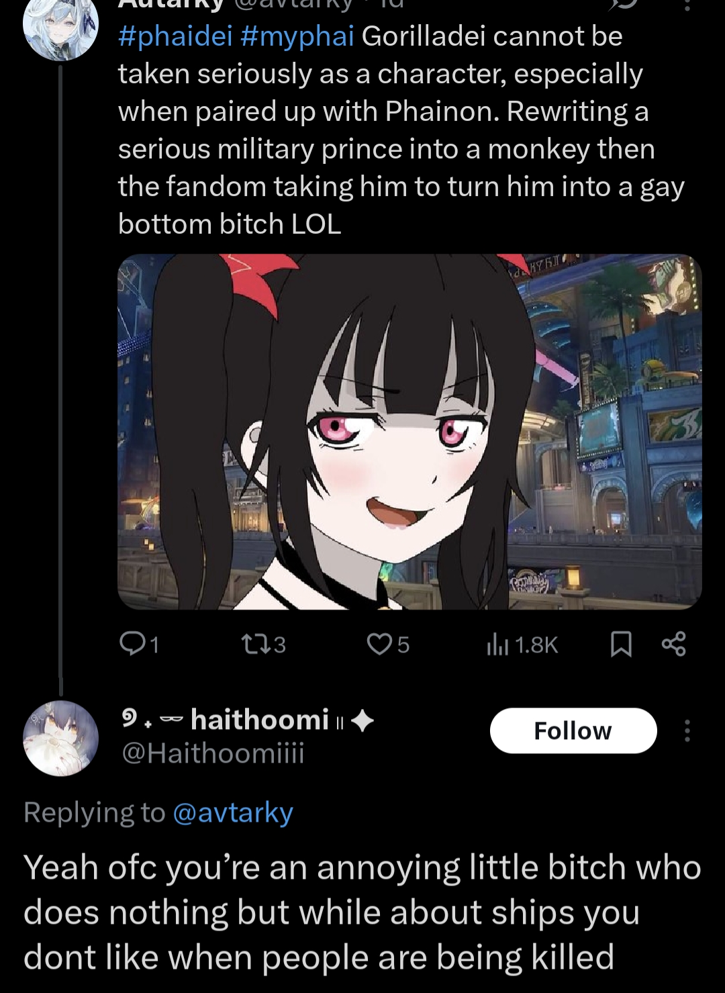This screenshot has width=725, height=993.
Task: Expand the anime girl image attachment
Action: [x=409, y=432]
